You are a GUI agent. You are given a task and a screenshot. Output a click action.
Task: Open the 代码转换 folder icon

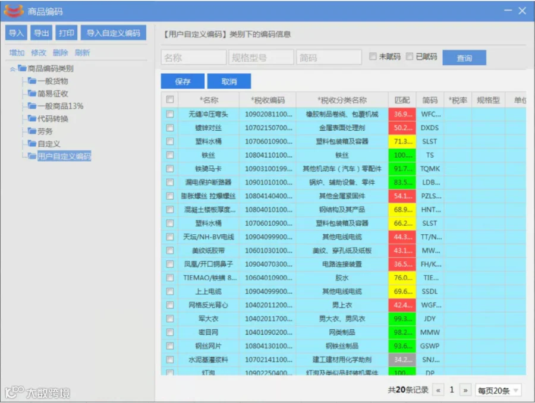click(x=32, y=118)
